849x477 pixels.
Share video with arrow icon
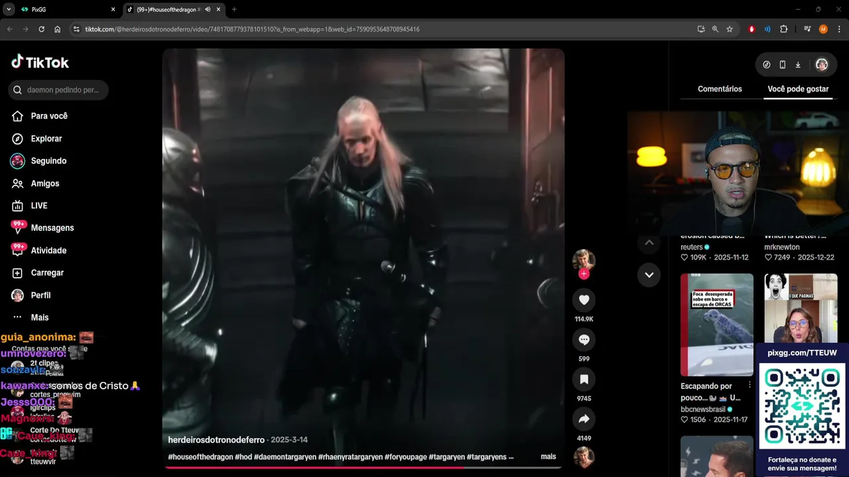coord(584,419)
